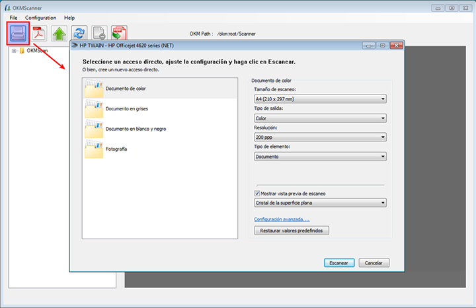Image resolution: width=476 pixels, height=308 pixels.
Task: Open the Help menu
Action: pyautogui.click(x=69, y=18)
